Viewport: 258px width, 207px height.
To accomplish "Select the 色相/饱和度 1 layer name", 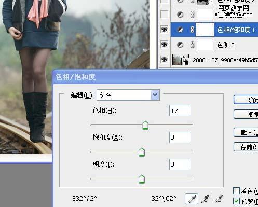I will [x=236, y=30].
